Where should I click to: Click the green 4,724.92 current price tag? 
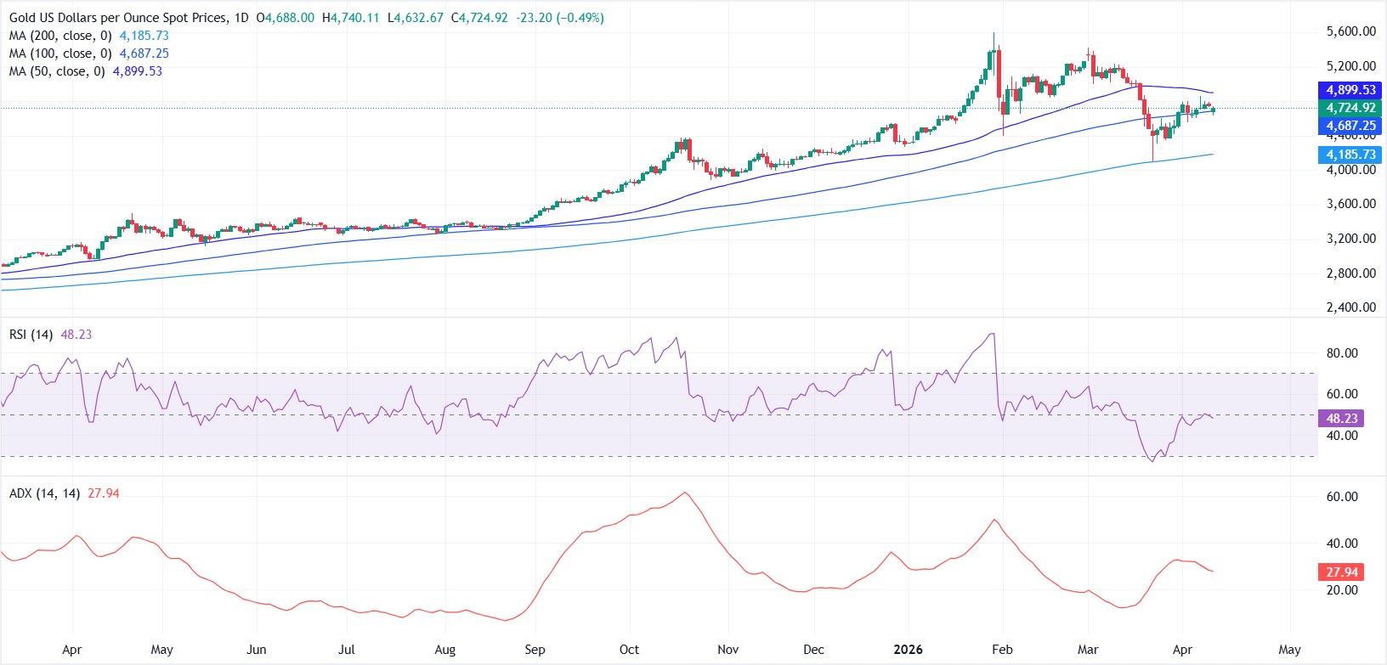pyautogui.click(x=1350, y=108)
